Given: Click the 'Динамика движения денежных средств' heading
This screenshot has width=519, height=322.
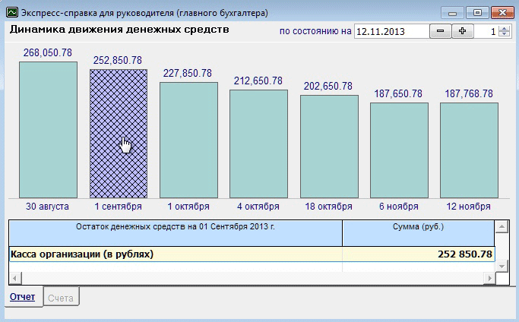Looking at the screenshot, I should coord(119,30).
